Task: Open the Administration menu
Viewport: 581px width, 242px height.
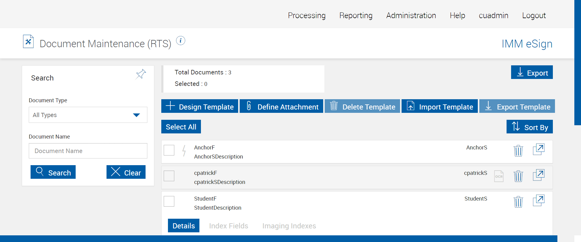Action: point(411,15)
